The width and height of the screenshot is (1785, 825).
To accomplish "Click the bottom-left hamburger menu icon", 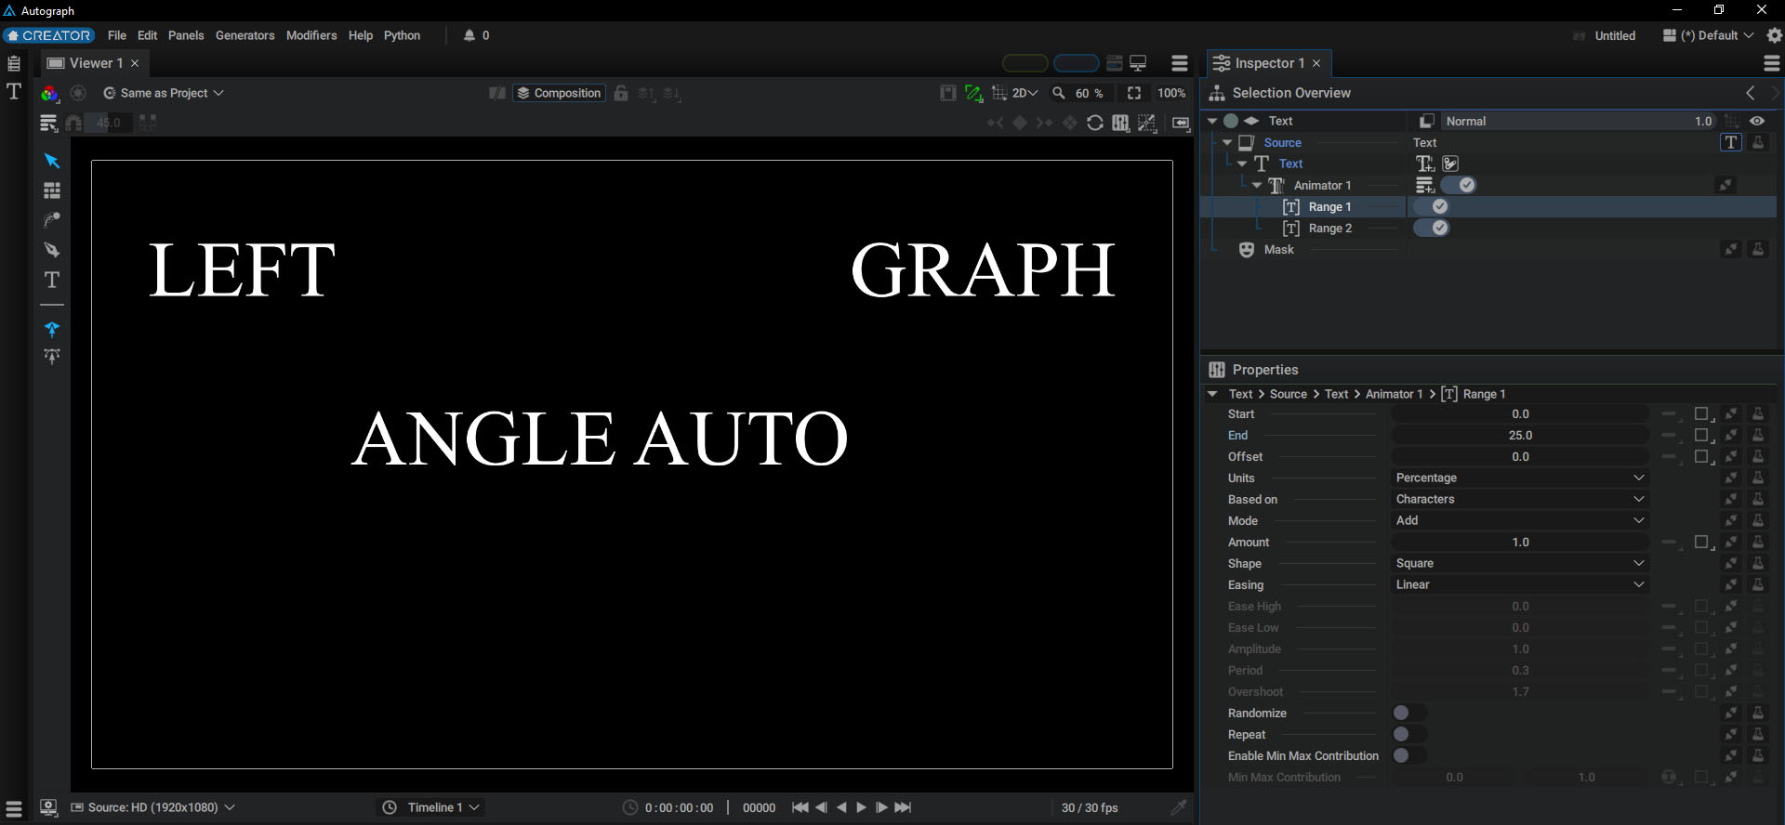I will click(x=14, y=808).
